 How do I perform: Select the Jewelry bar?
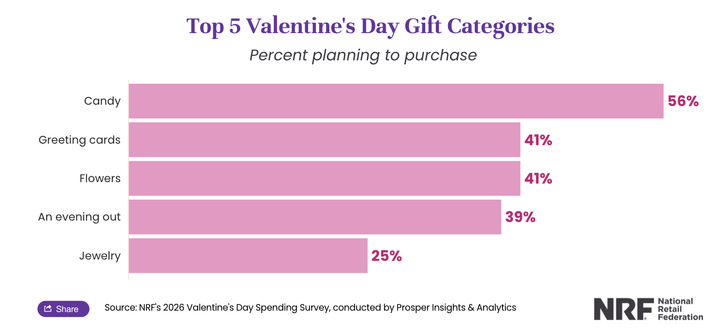(x=248, y=256)
